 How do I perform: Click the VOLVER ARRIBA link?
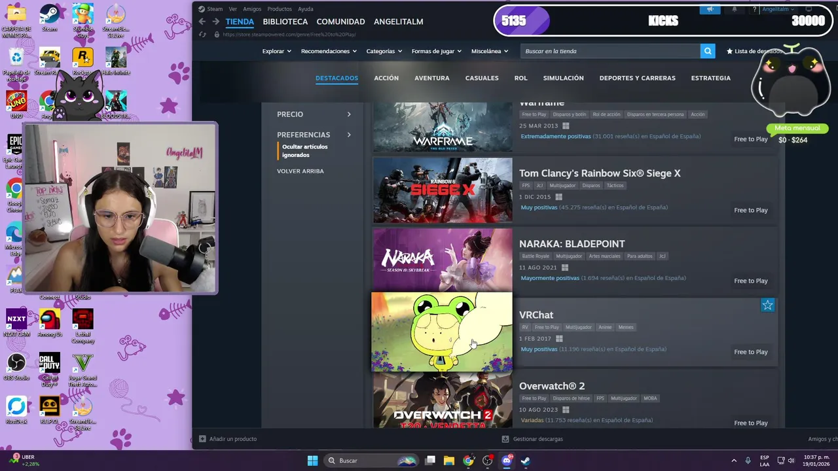(300, 171)
